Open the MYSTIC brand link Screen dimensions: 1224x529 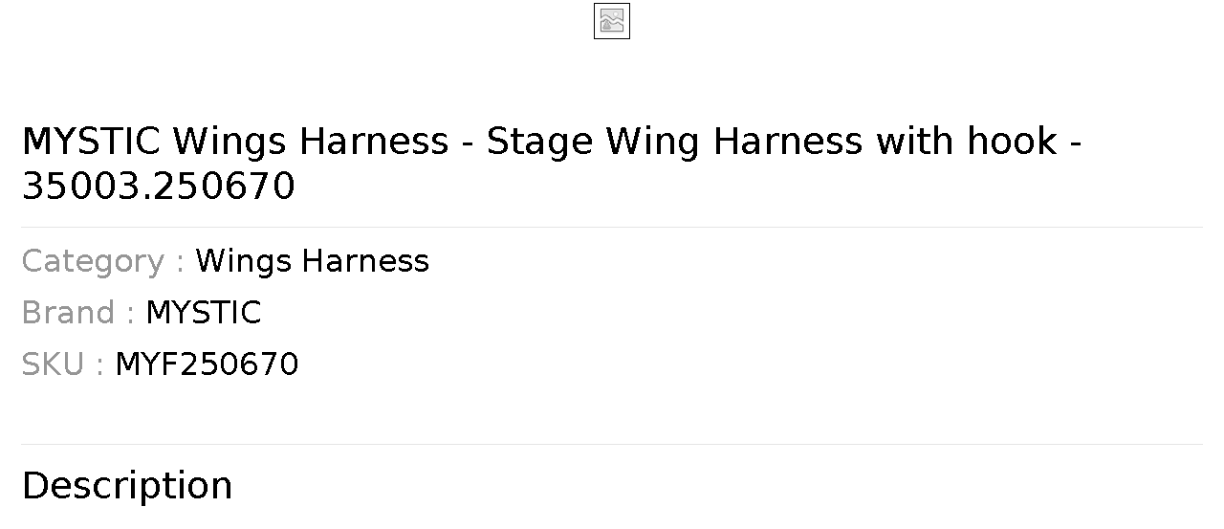point(203,313)
